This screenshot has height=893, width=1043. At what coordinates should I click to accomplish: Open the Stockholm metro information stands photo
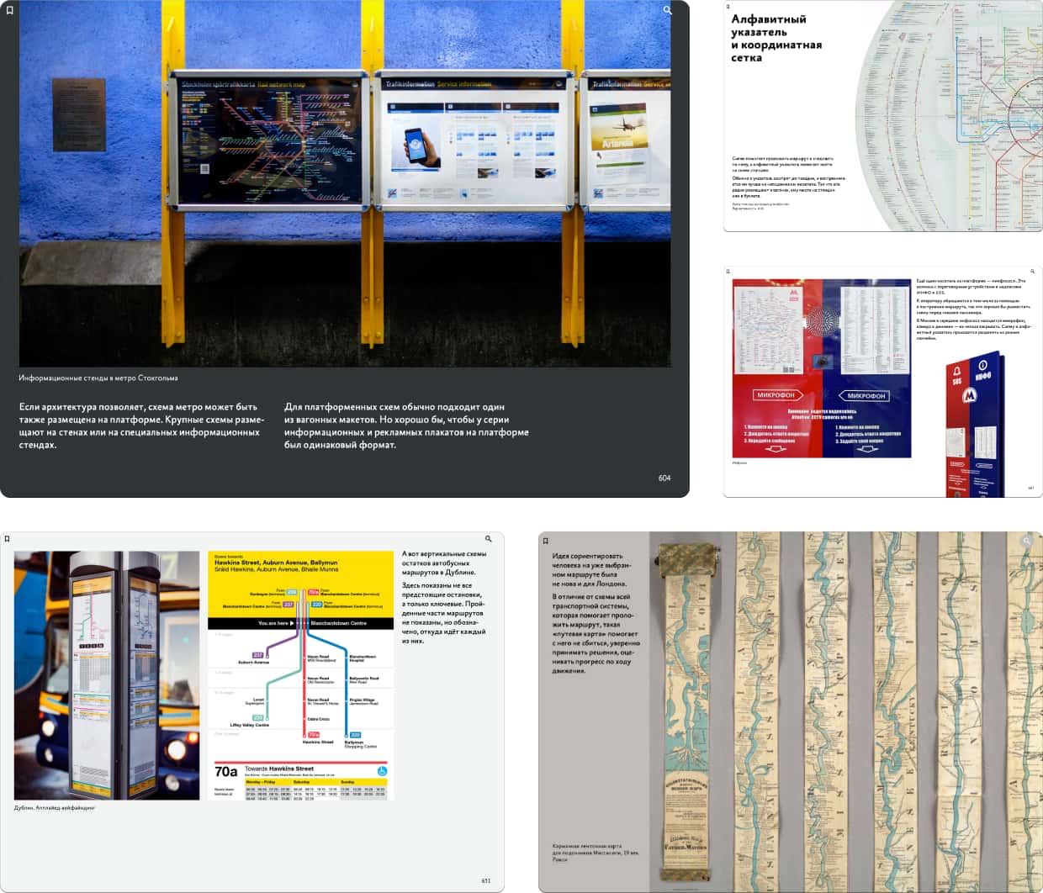tap(345, 183)
